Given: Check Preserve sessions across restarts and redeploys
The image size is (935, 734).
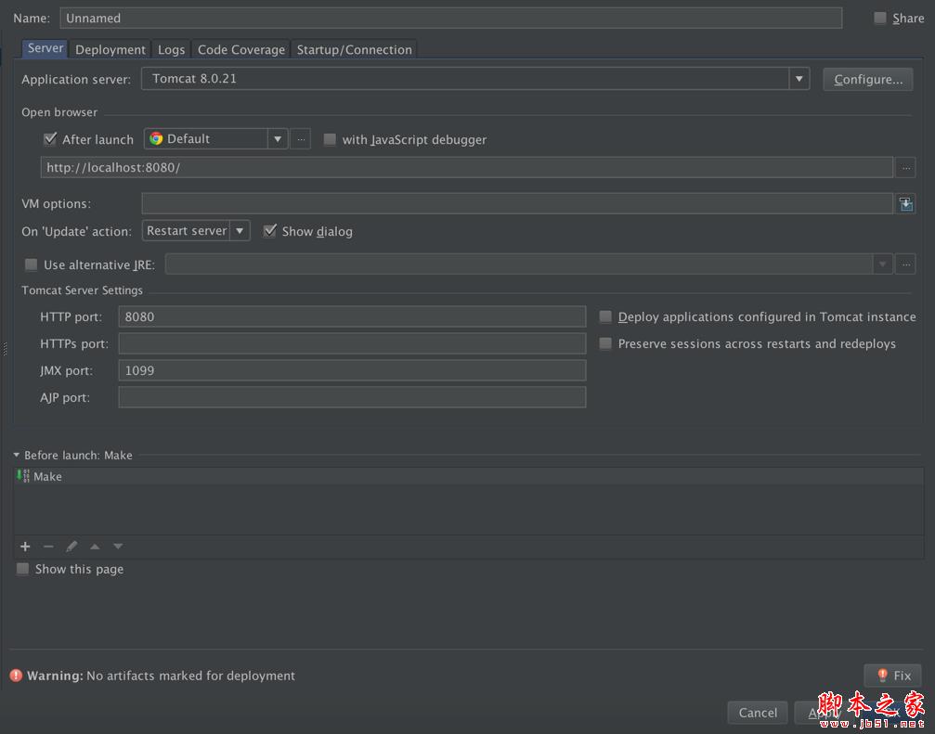Looking at the screenshot, I should click(605, 343).
